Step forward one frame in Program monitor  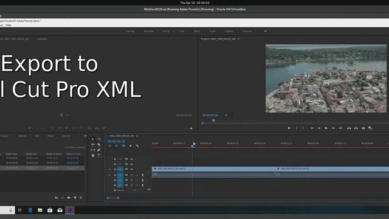333,128
